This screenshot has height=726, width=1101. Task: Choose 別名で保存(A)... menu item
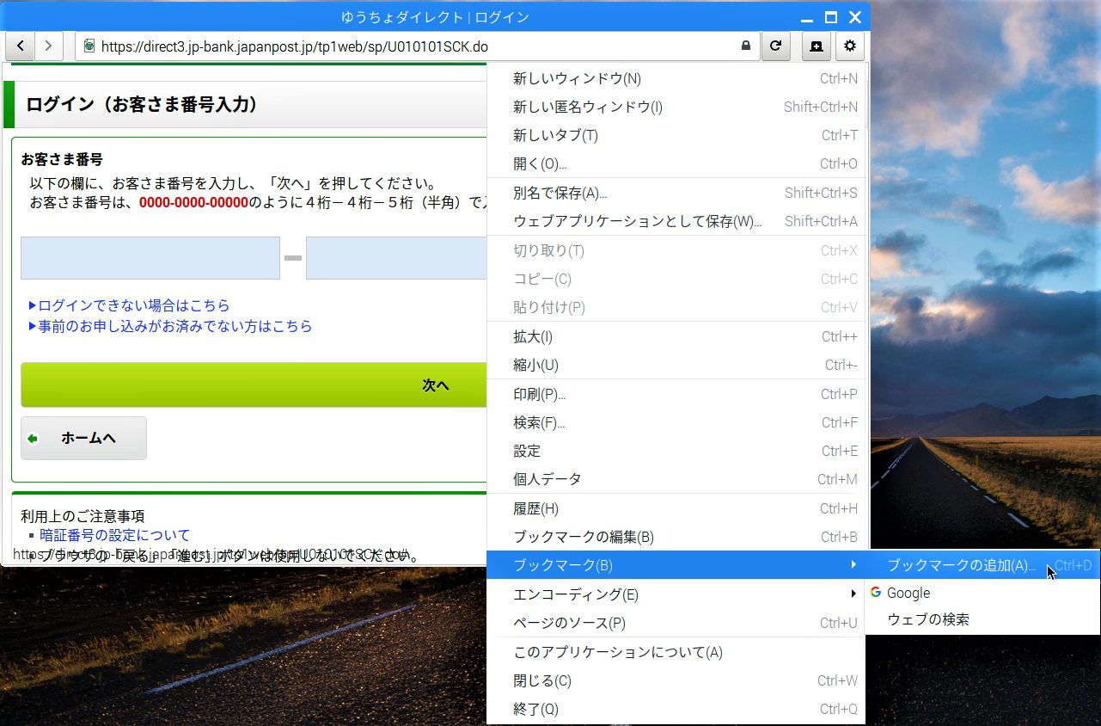676,193
